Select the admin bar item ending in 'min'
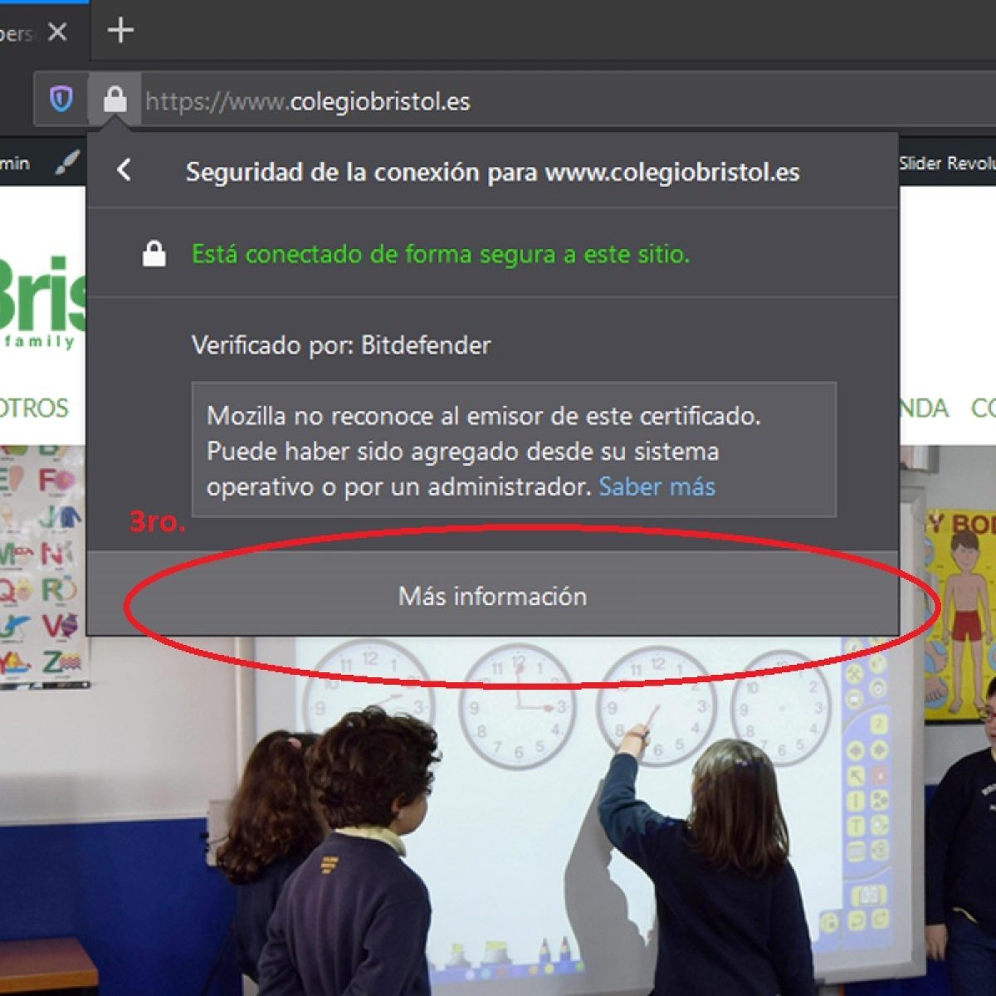The height and width of the screenshot is (996, 996). click(15, 164)
